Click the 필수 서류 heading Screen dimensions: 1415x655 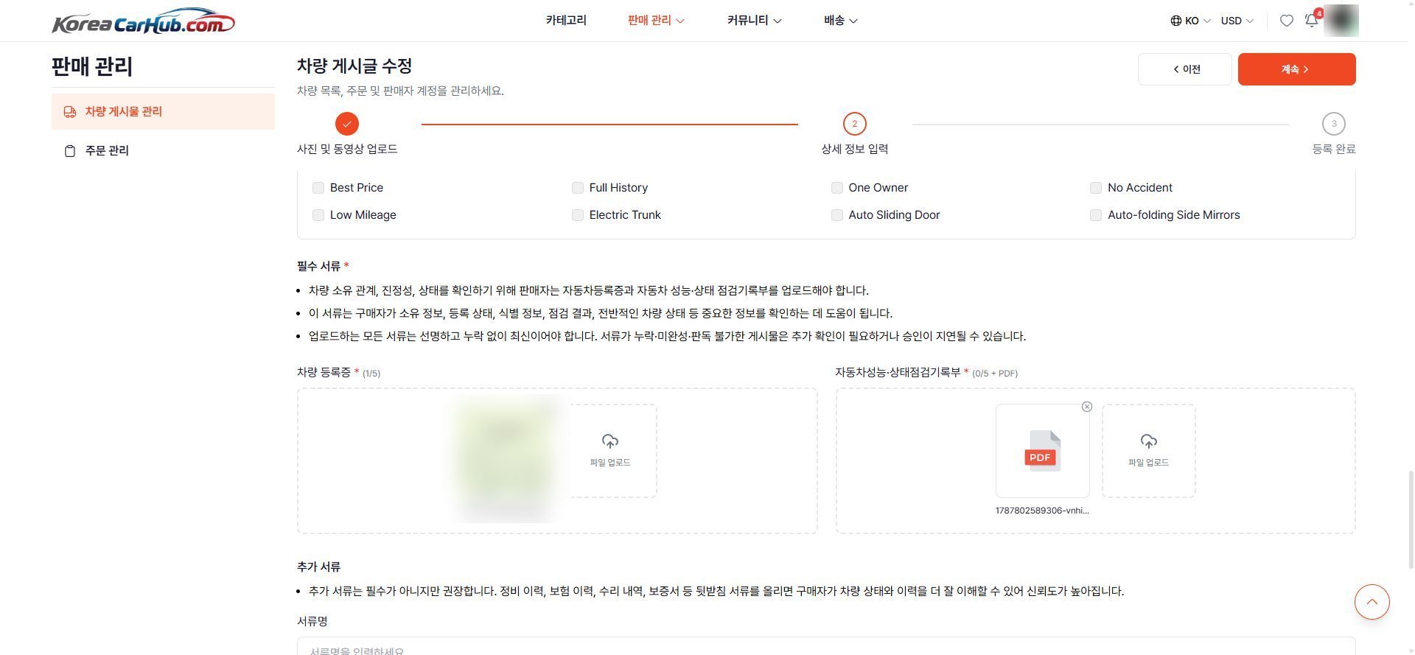click(x=318, y=266)
